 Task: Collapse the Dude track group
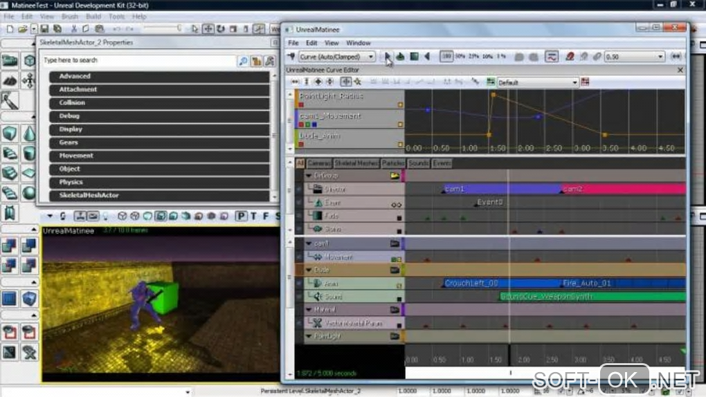pos(309,270)
